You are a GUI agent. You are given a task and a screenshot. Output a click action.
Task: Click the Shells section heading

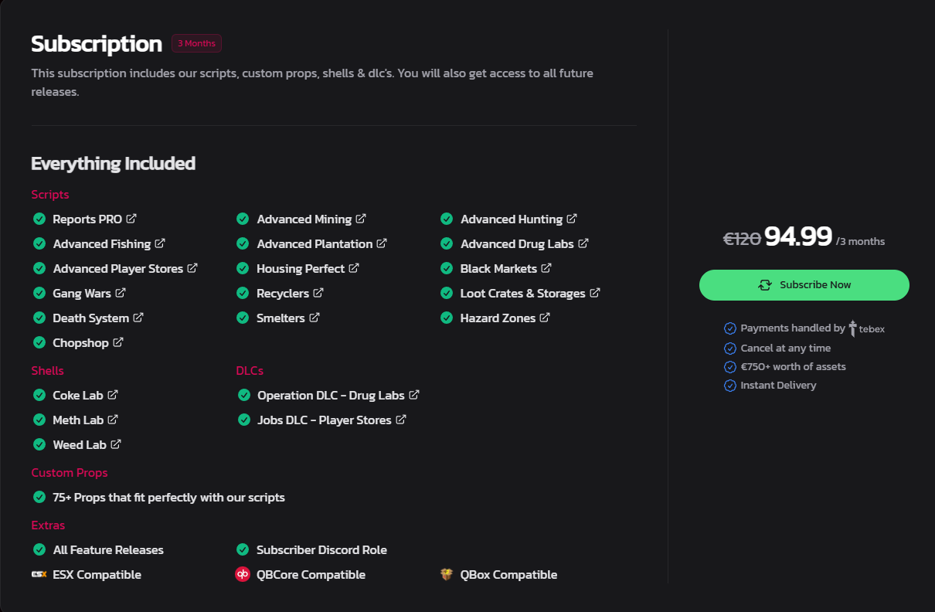(x=47, y=371)
